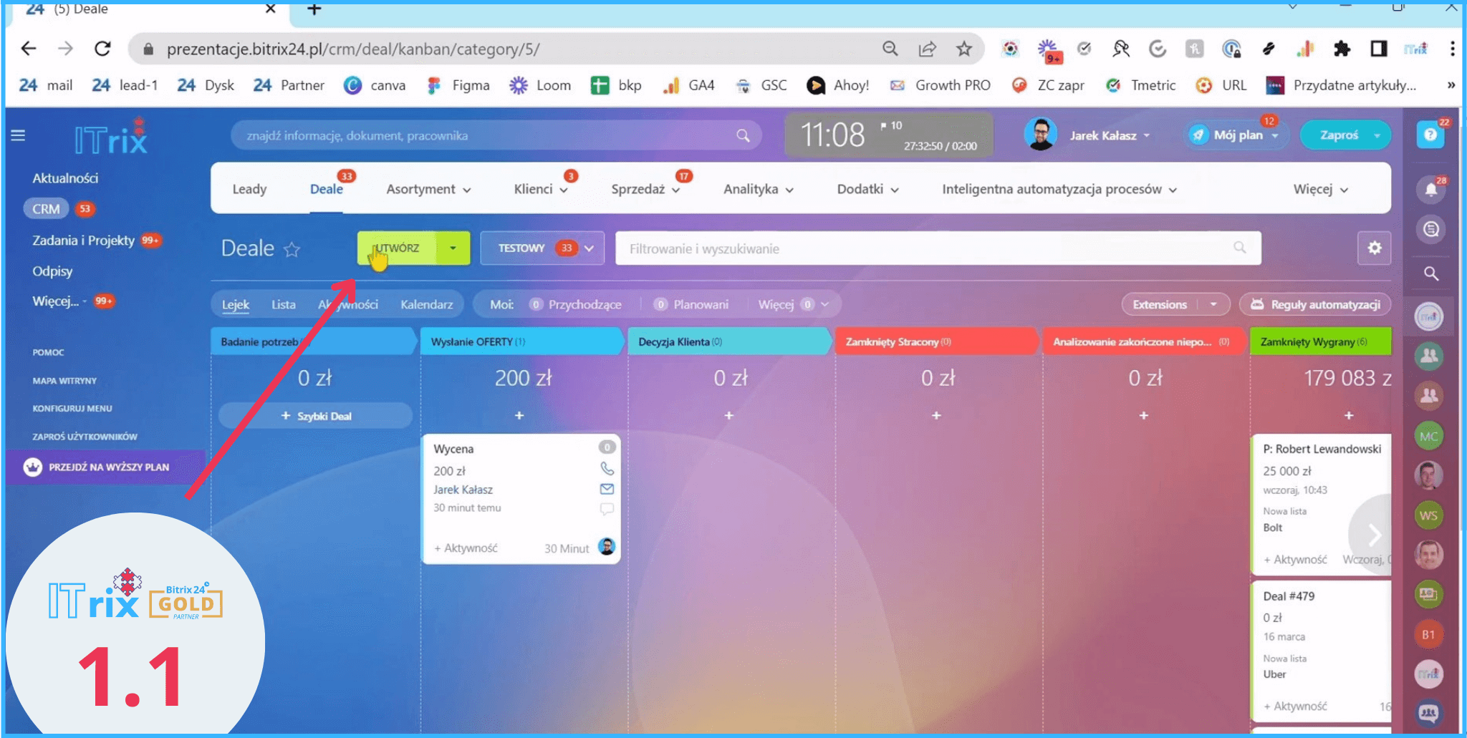Bookmark the page with the browser star icon
Image resolution: width=1467 pixels, height=738 pixels.
click(964, 49)
